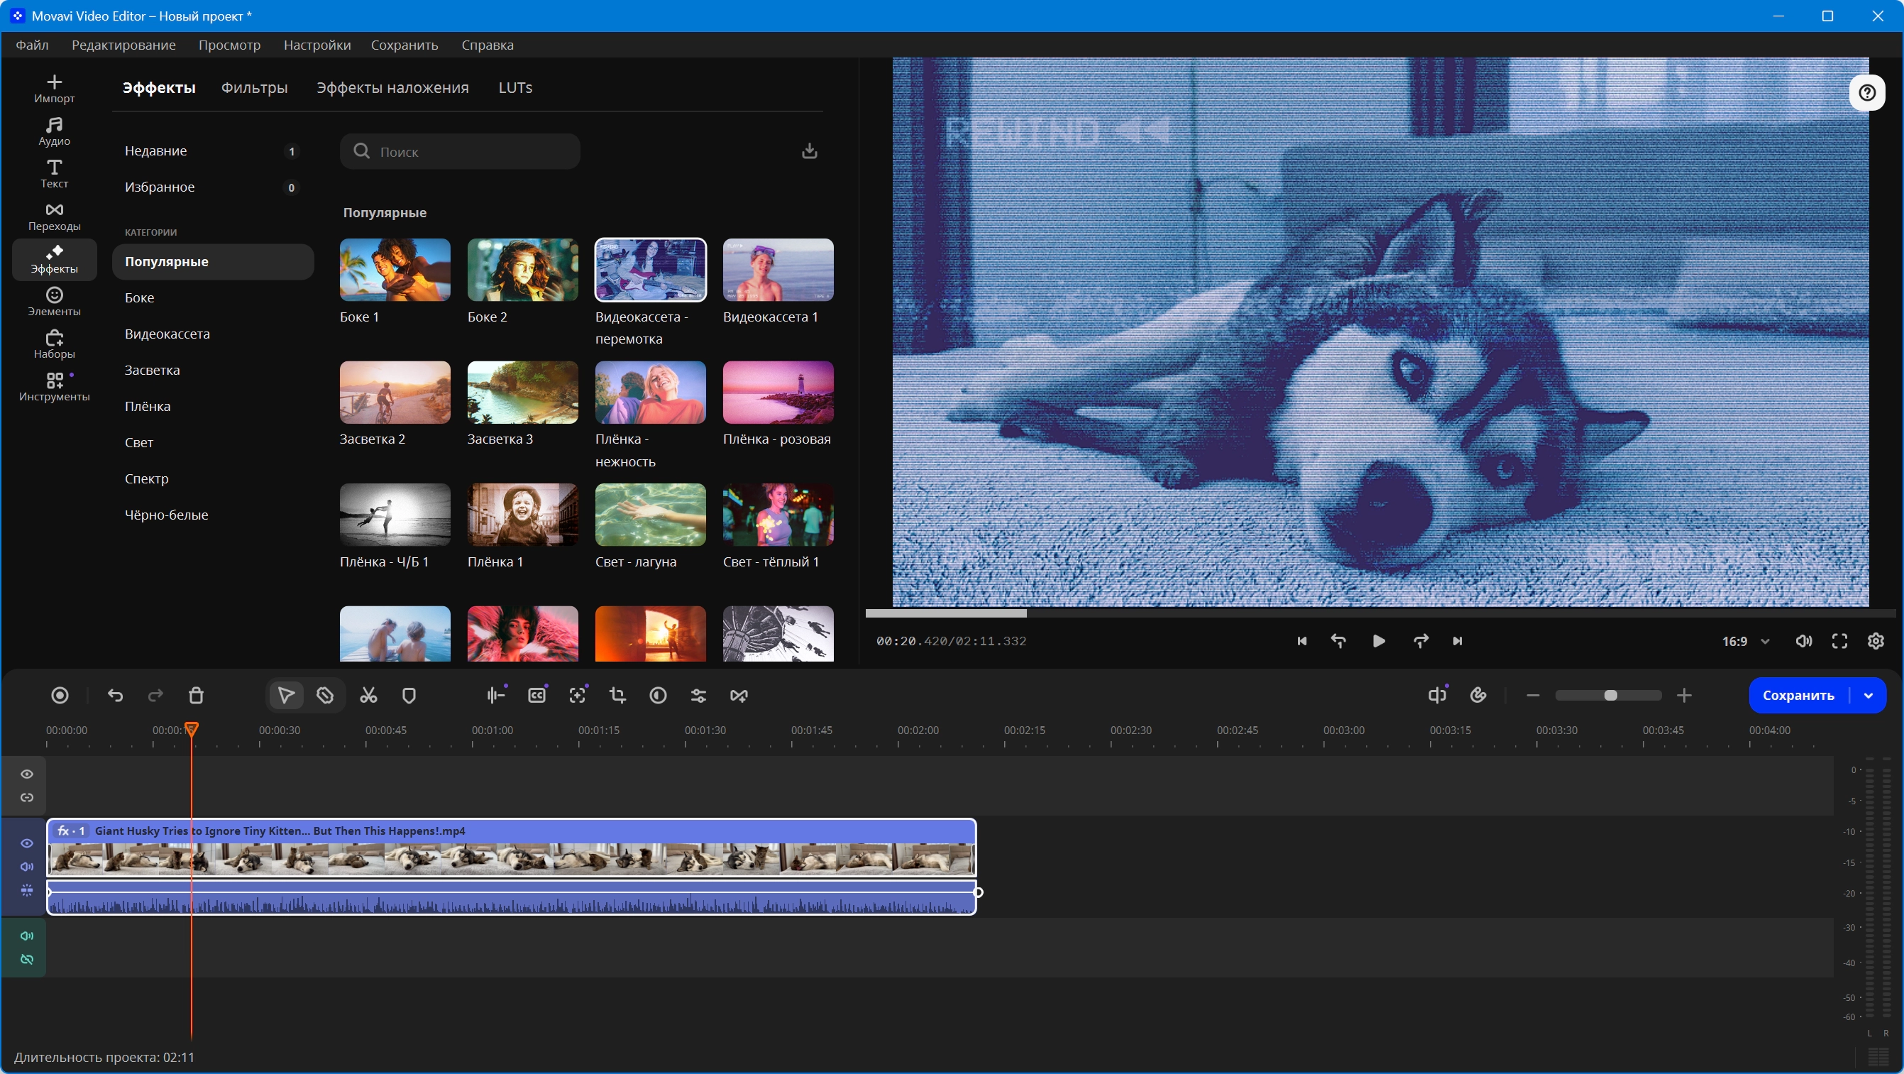Expand the 16:9 aspect ratio dropdown
This screenshot has width=1904, height=1074.
1746,641
